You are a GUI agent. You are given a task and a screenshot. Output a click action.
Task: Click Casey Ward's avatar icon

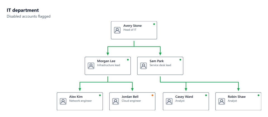[x=169, y=101]
